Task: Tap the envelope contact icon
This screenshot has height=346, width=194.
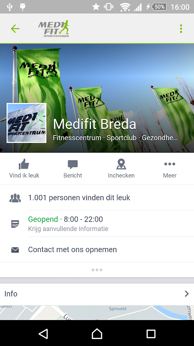Action: pyautogui.click(x=15, y=250)
